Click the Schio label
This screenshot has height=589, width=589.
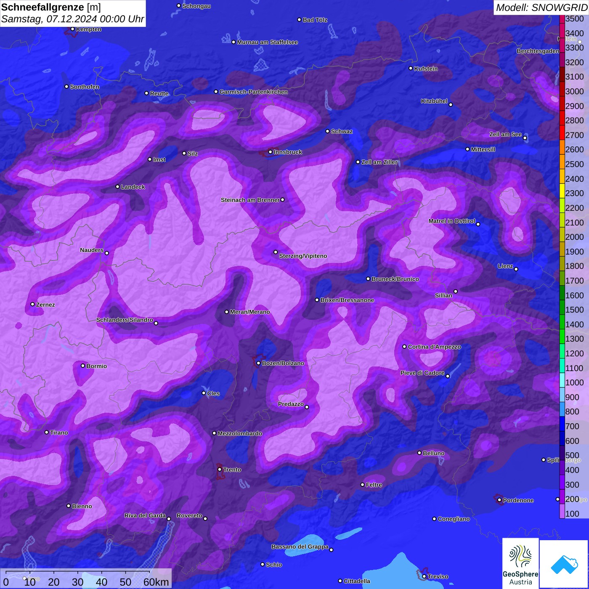tap(274, 565)
